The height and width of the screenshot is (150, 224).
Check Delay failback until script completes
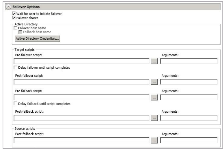coord(16,103)
